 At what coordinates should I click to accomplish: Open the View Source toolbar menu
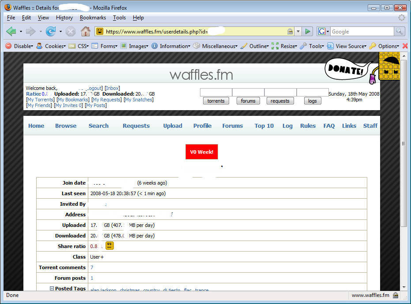point(347,46)
